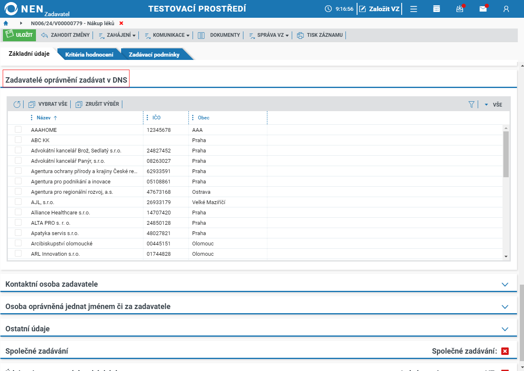Screen dimensions: 524x371
Task: Switch to Kritéria hodnocení tab
Action: click(89, 54)
